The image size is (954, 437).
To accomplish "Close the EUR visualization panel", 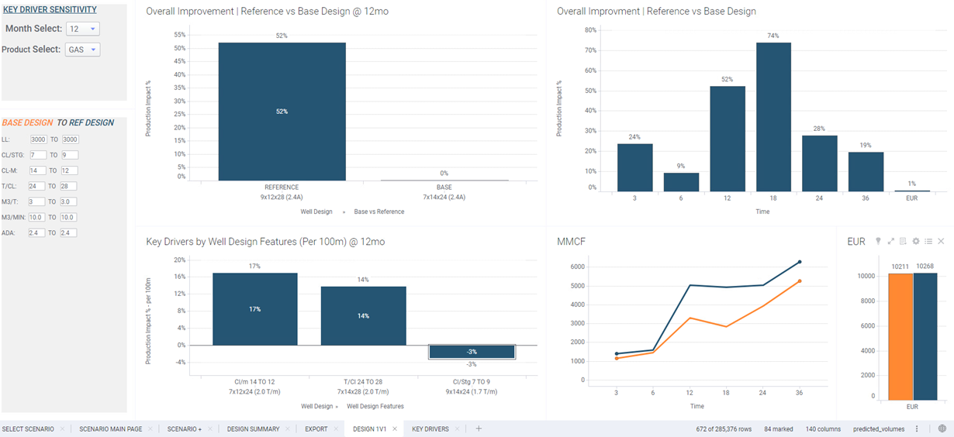I will point(941,242).
